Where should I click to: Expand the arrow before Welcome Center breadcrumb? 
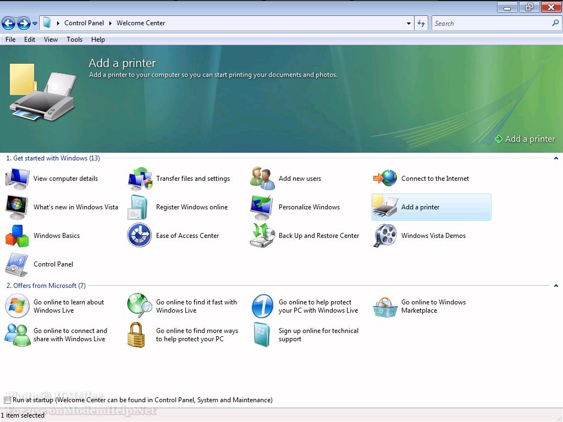110,23
